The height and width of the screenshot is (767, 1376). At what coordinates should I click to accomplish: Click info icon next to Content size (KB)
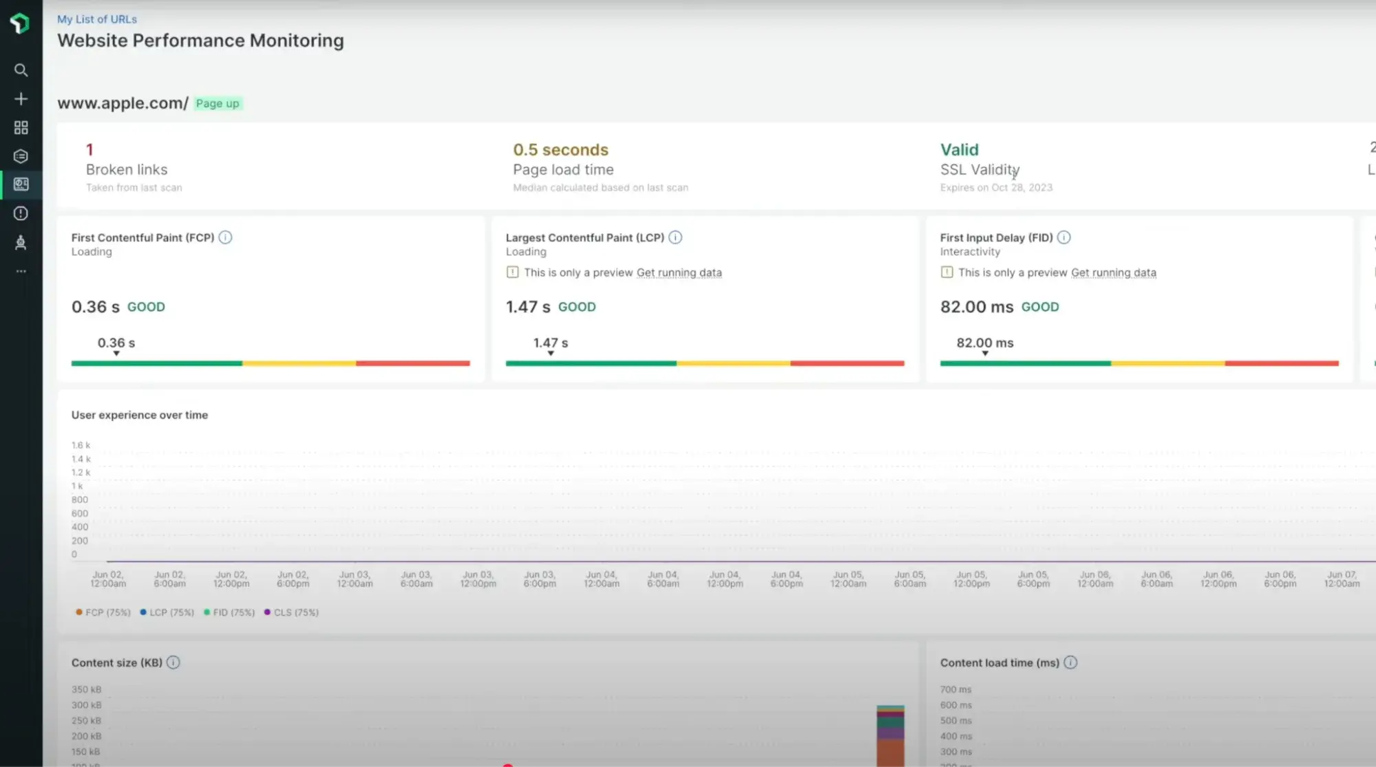(173, 662)
